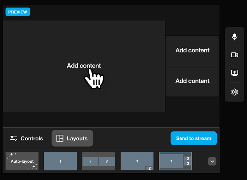247x180 pixels.
Task: Add content to the lower right slot
Action: pyautogui.click(x=192, y=81)
